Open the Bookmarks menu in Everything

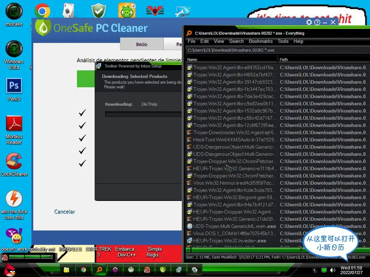pos(261,41)
